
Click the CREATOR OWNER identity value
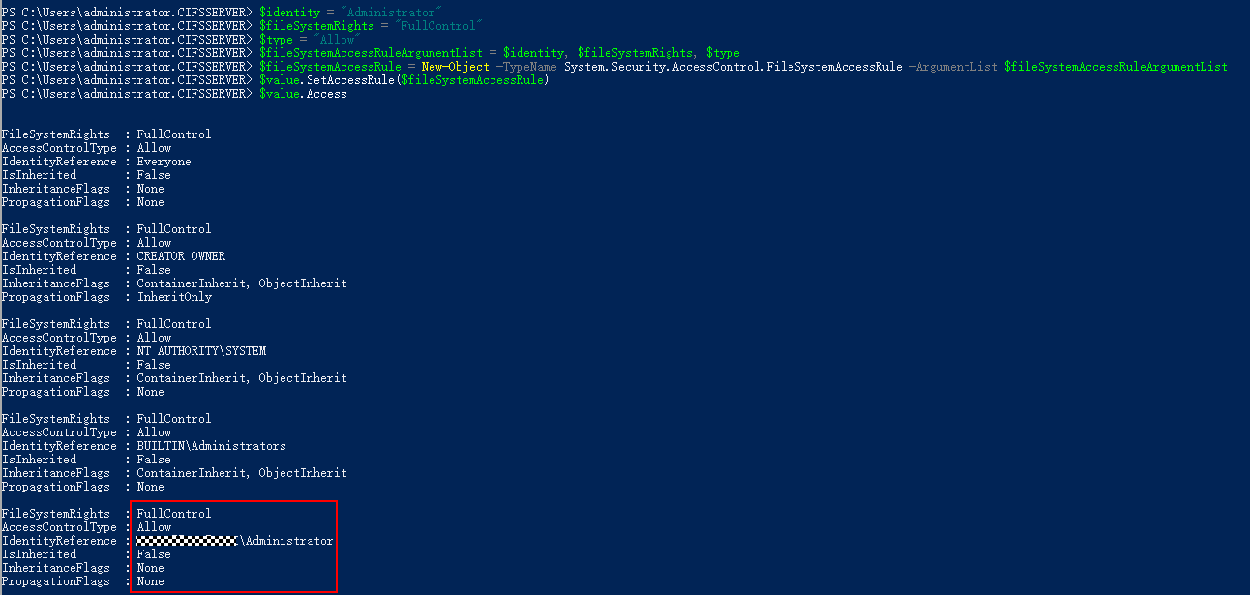(181, 256)
